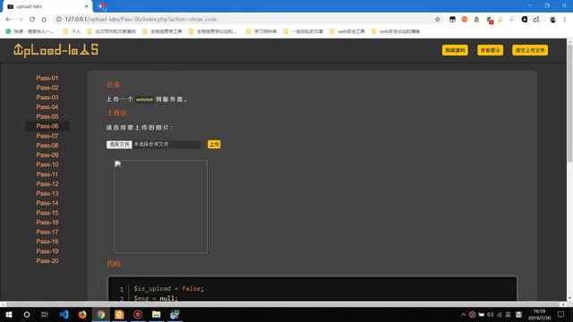Open Pass-12 in the sidebar
573x322 pixels.
click(x=47, y=183)
